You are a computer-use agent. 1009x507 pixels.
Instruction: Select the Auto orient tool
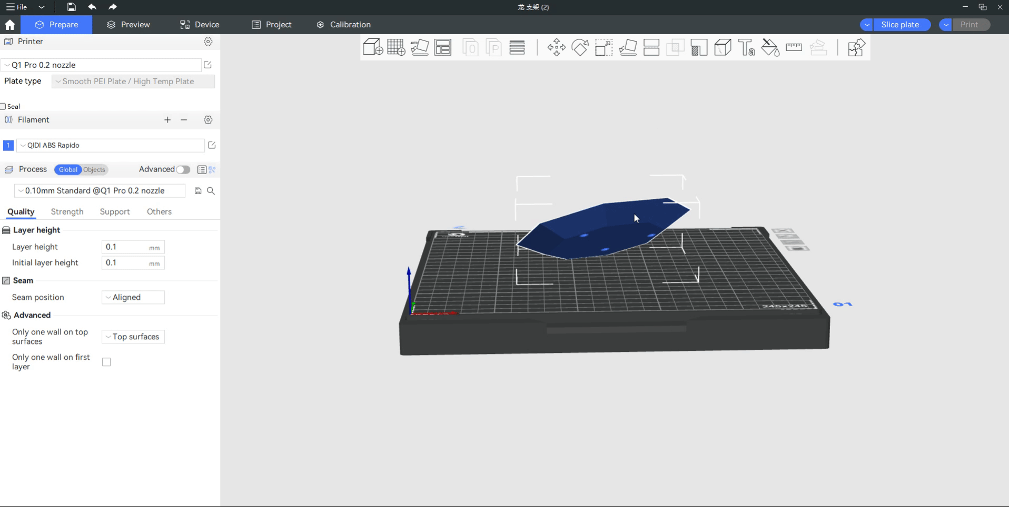420,47
